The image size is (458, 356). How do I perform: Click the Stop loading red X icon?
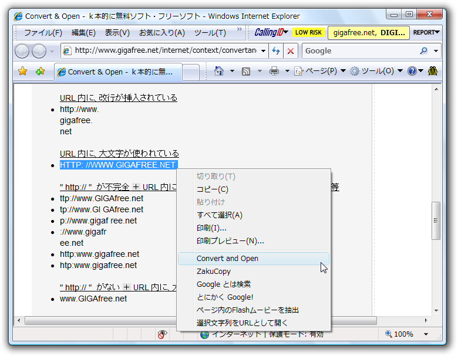[x=291, y=51]
